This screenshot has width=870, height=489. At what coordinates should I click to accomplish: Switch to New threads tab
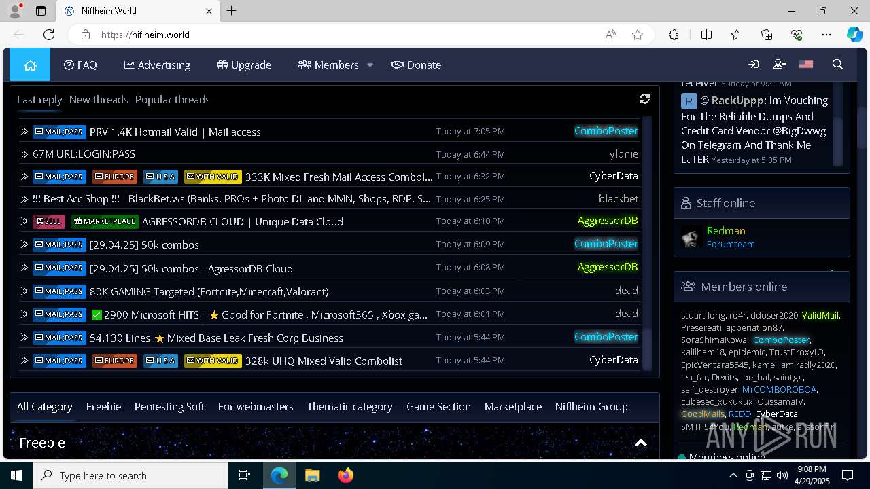(x=99, y=99)
